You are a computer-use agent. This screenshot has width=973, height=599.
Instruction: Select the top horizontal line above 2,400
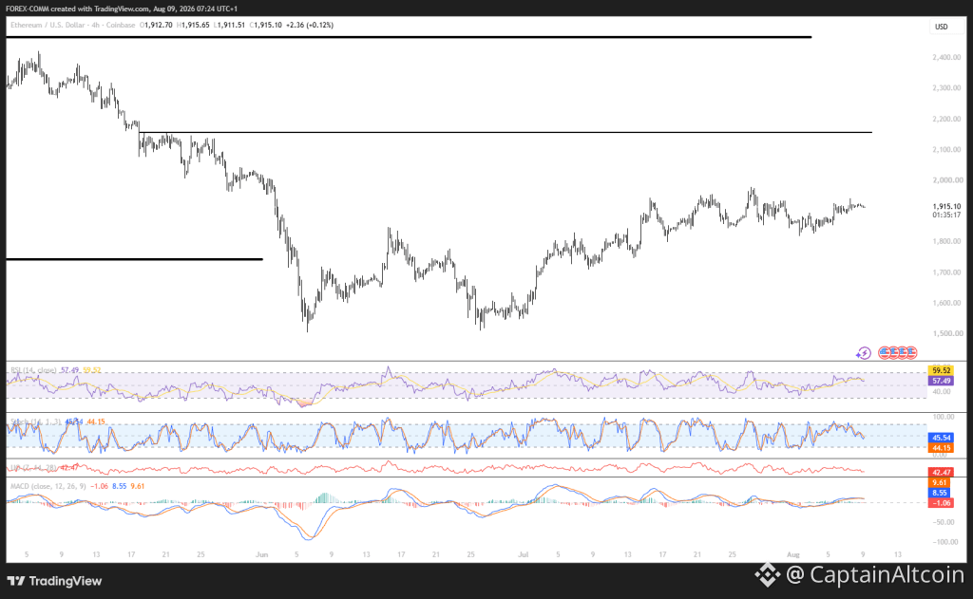pyautogui.click(x=409, y=37)
